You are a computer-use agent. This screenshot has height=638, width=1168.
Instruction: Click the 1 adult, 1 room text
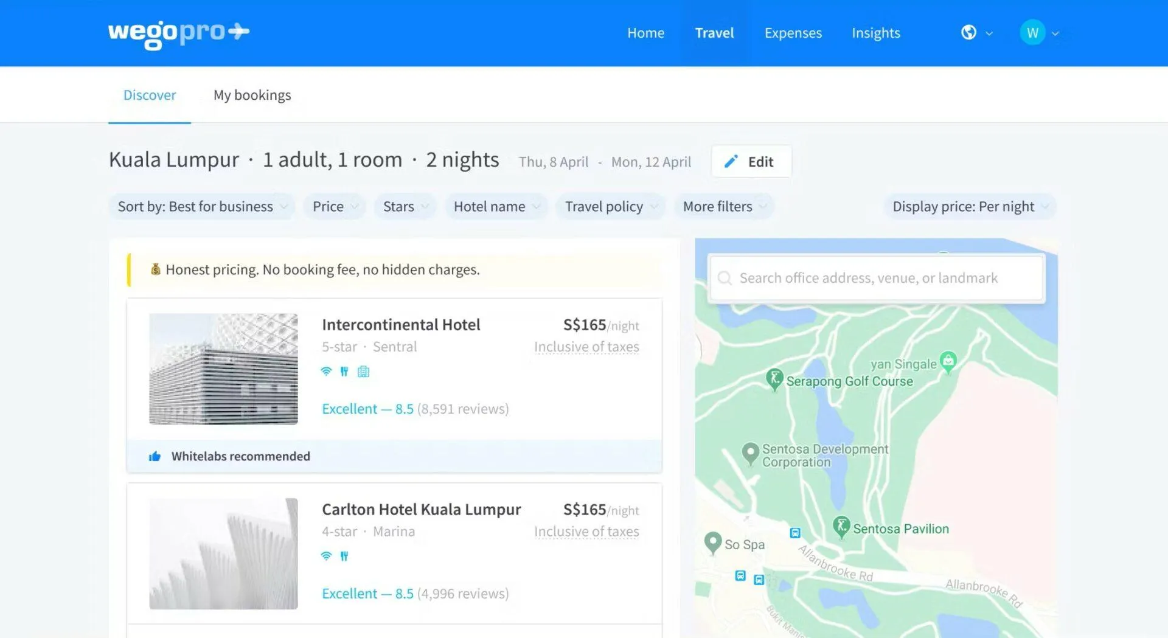333,159
